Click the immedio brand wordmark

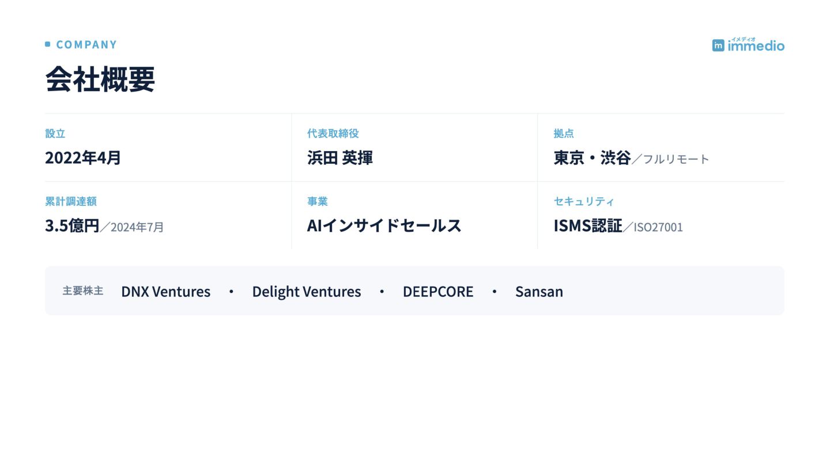(756, 45)
